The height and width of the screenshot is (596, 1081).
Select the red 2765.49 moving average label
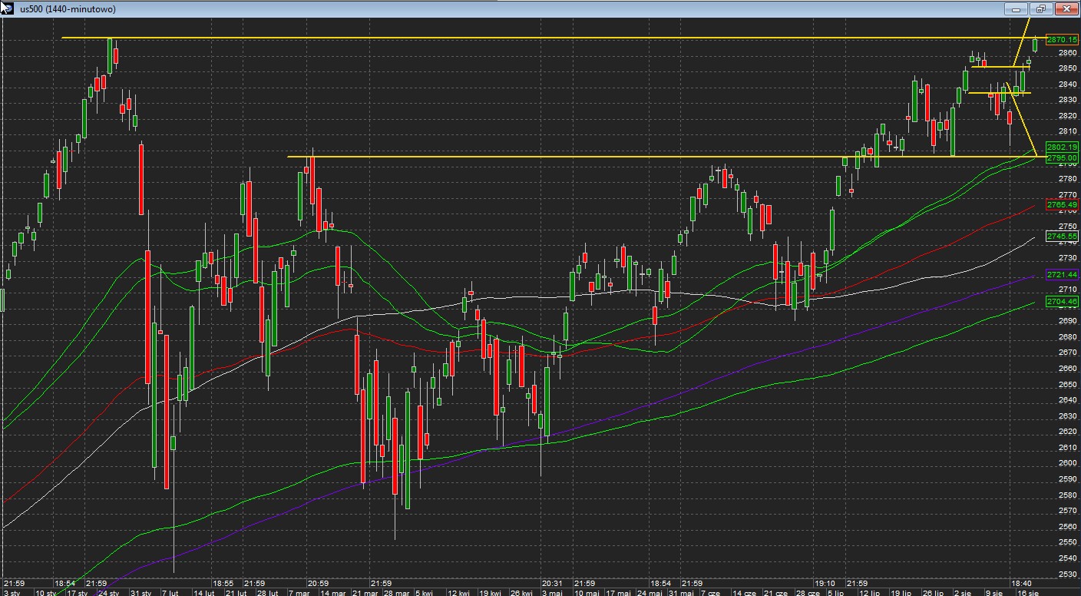(x=1062, y=204)
